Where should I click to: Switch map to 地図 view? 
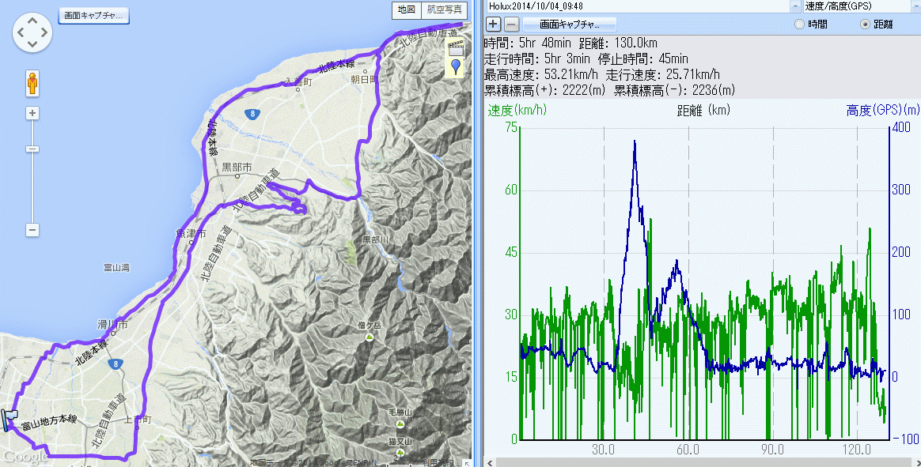point(406,9)
